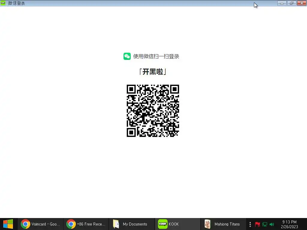Show hidden tray icons via three dots
Viewport: 307px width, 230px height.
click(250, 224)
